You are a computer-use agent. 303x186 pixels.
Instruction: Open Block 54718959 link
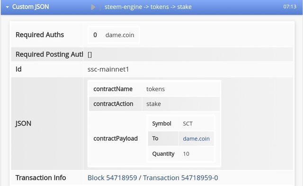click(112, 178)
